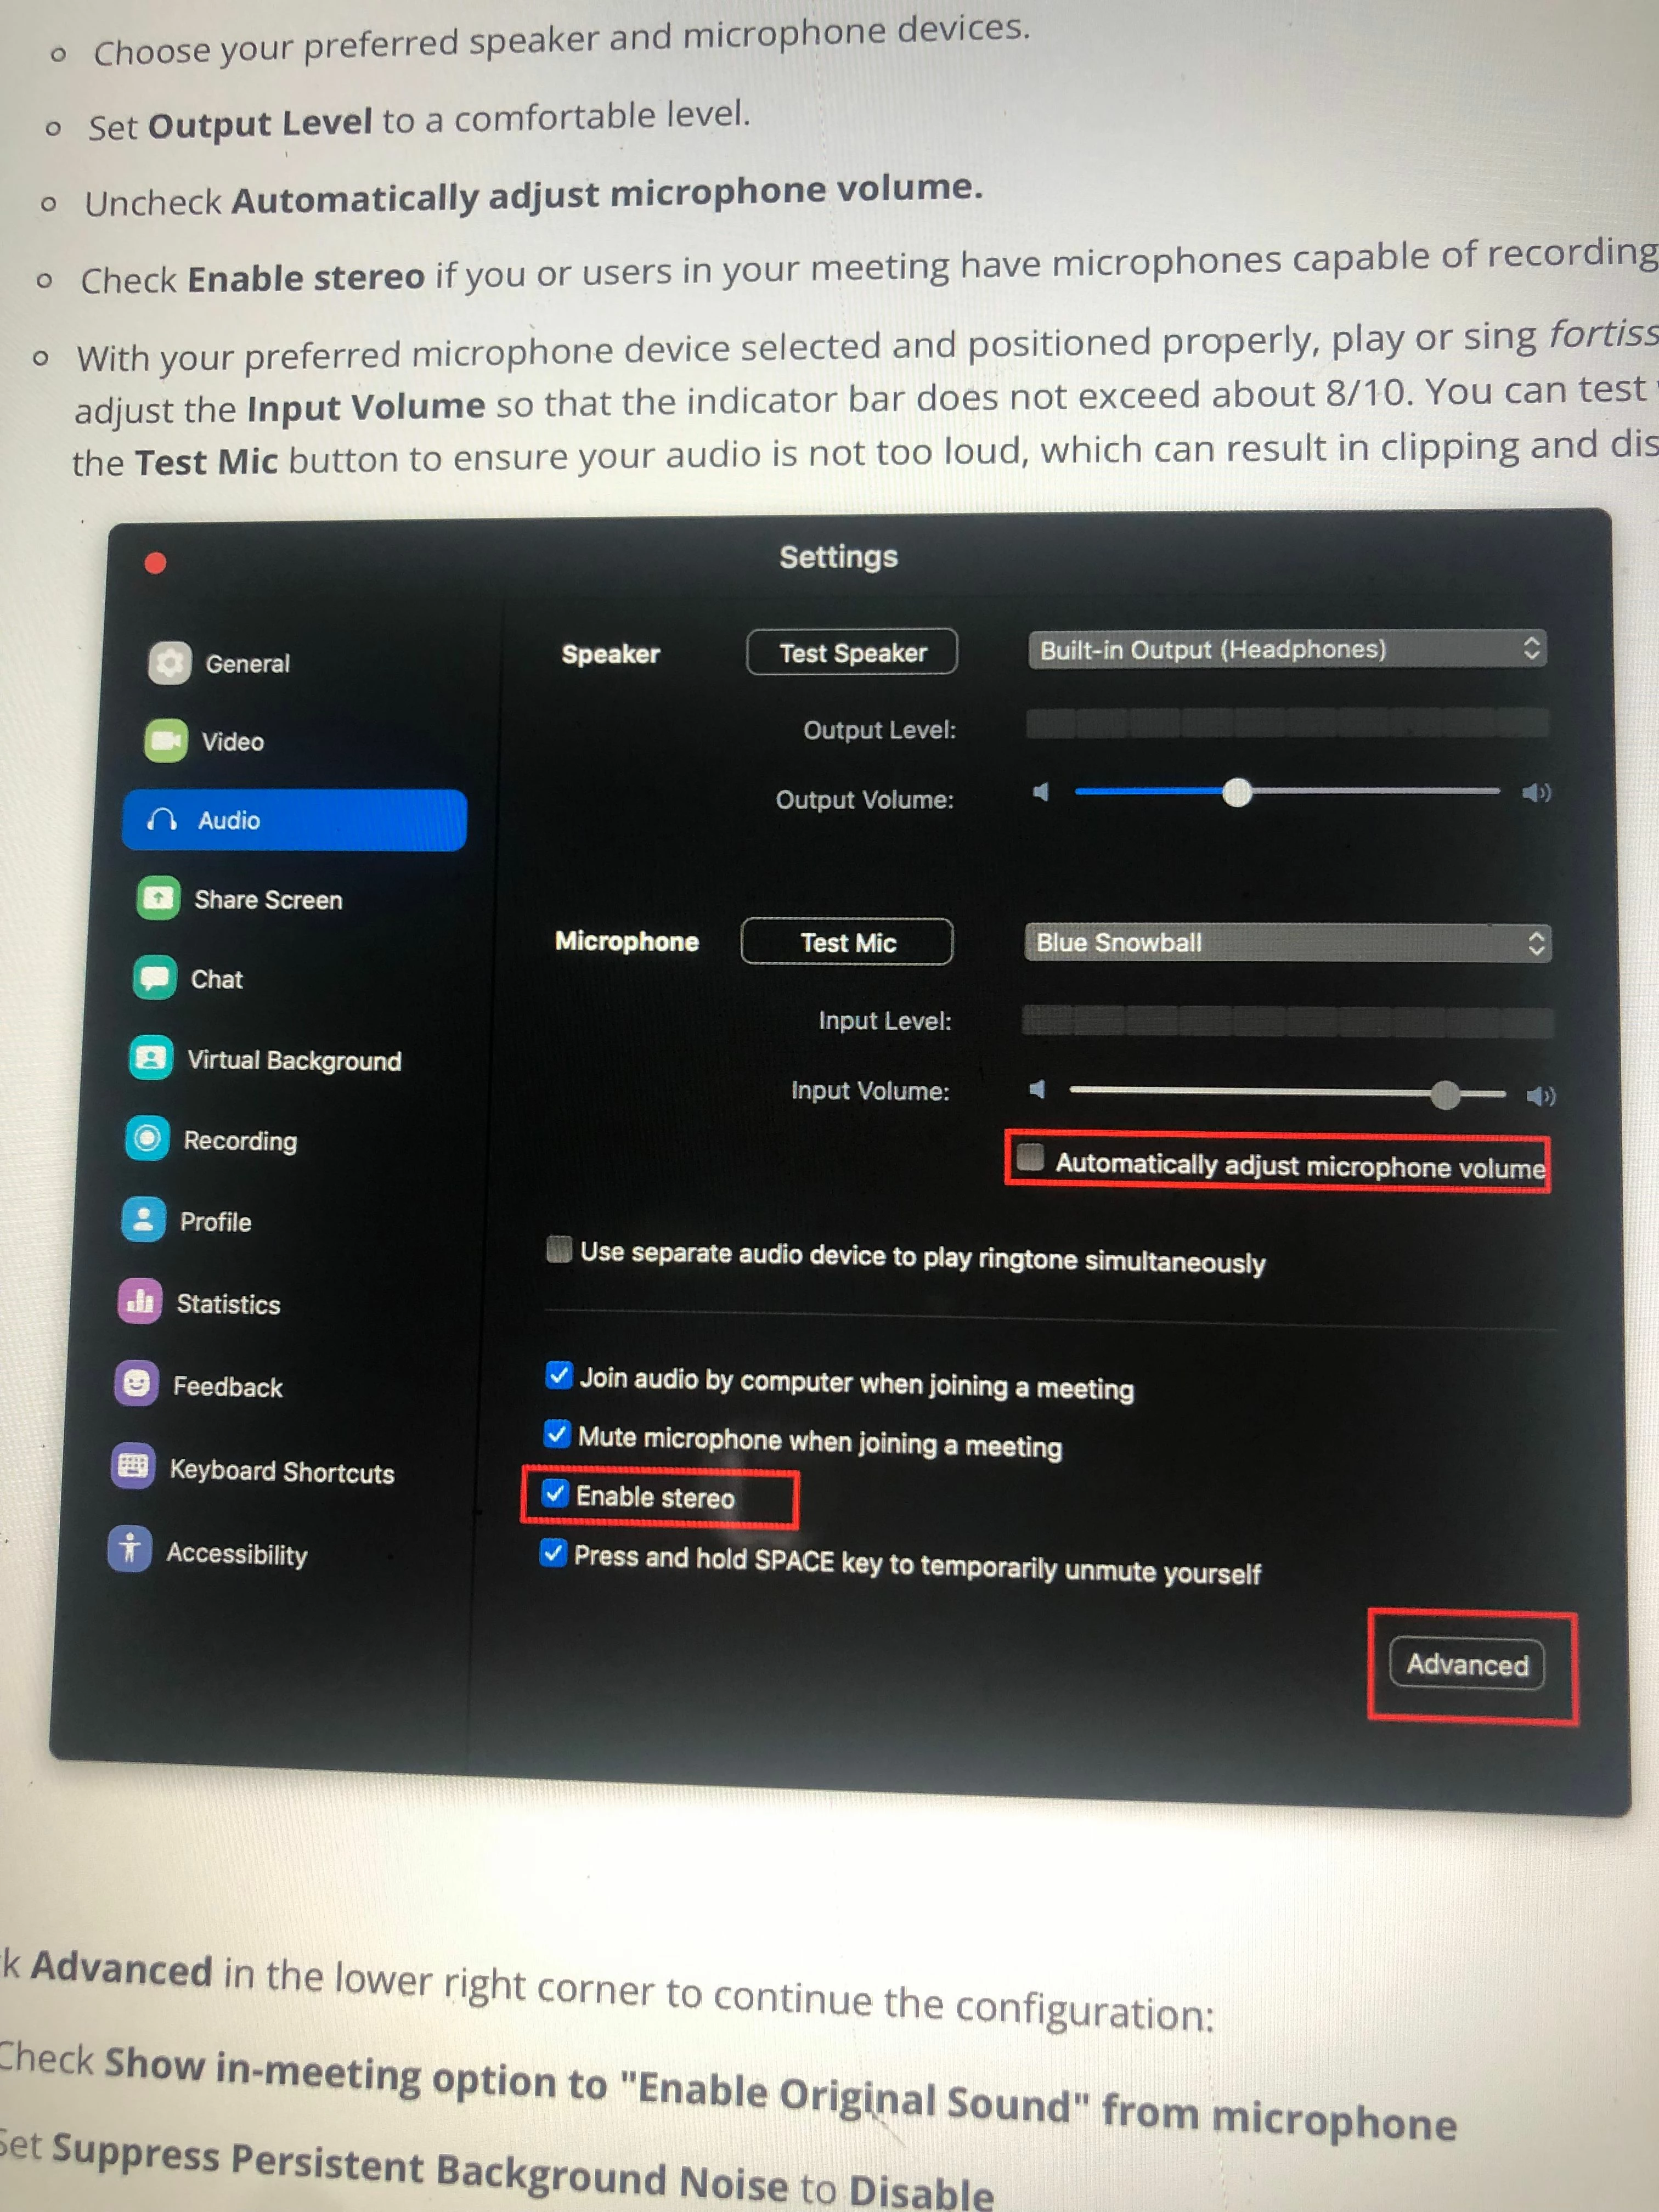This screenshot has height=2212, width=1659.
Task: Uncheck the Enable stereo checkbox
Action: coord(555,1493)
